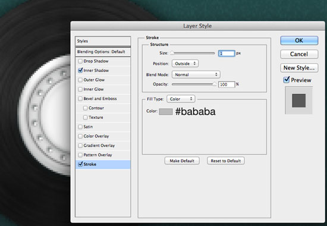Image resolution: width=327 pixels, height=226 pixels.
Task: Confirm with the OK button
Action: (x=299, y=40)
